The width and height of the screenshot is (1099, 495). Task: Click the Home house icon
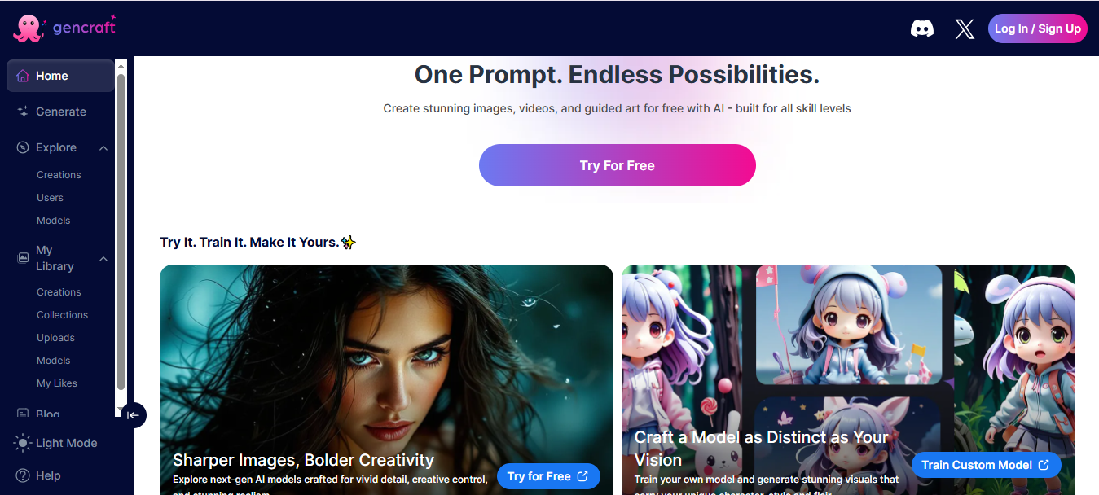(23, 76)
